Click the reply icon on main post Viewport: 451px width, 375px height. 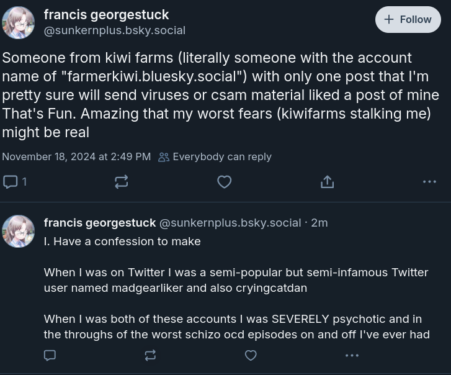[11, 182]
